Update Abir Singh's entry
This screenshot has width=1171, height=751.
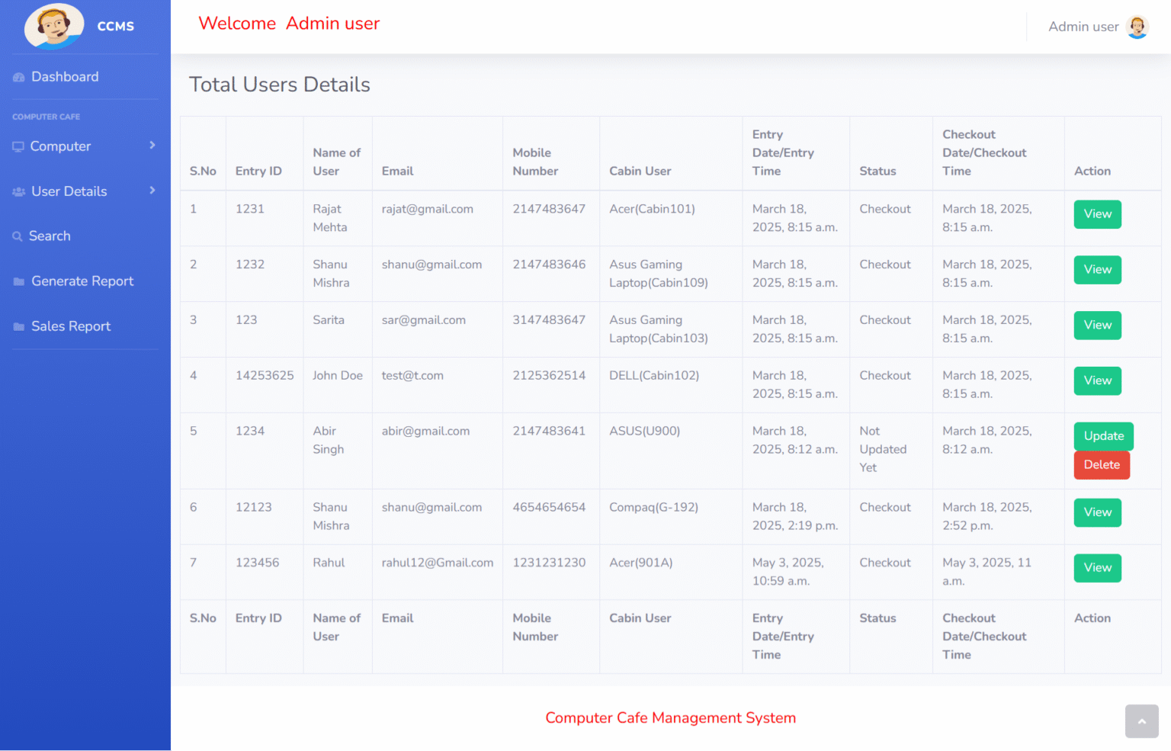click(x=1103, y=435)
